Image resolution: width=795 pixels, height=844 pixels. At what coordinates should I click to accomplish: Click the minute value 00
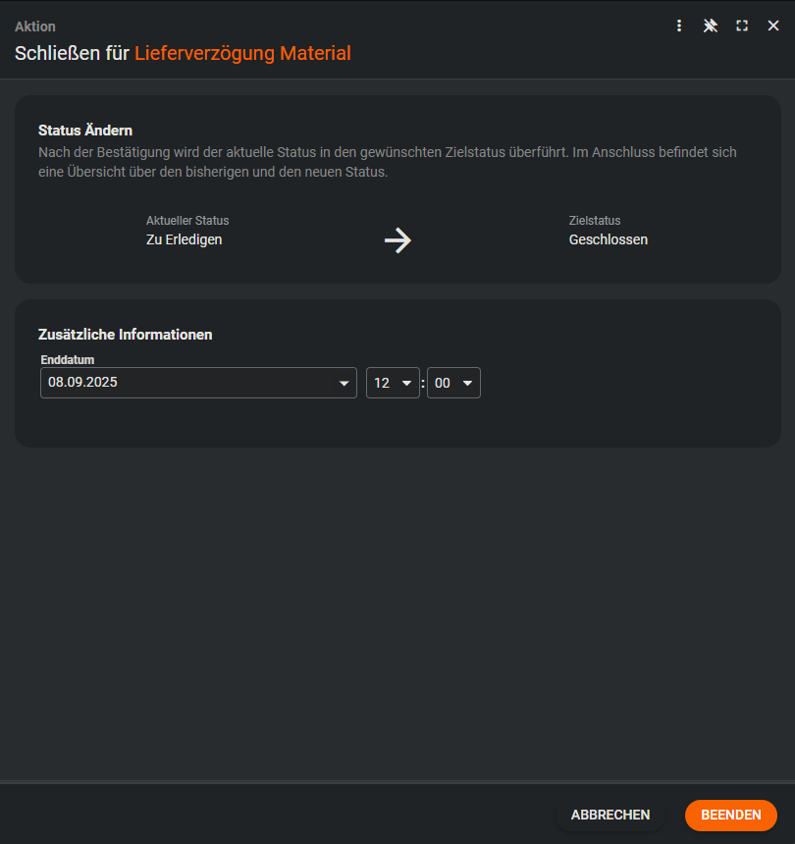tap(443, 383)
